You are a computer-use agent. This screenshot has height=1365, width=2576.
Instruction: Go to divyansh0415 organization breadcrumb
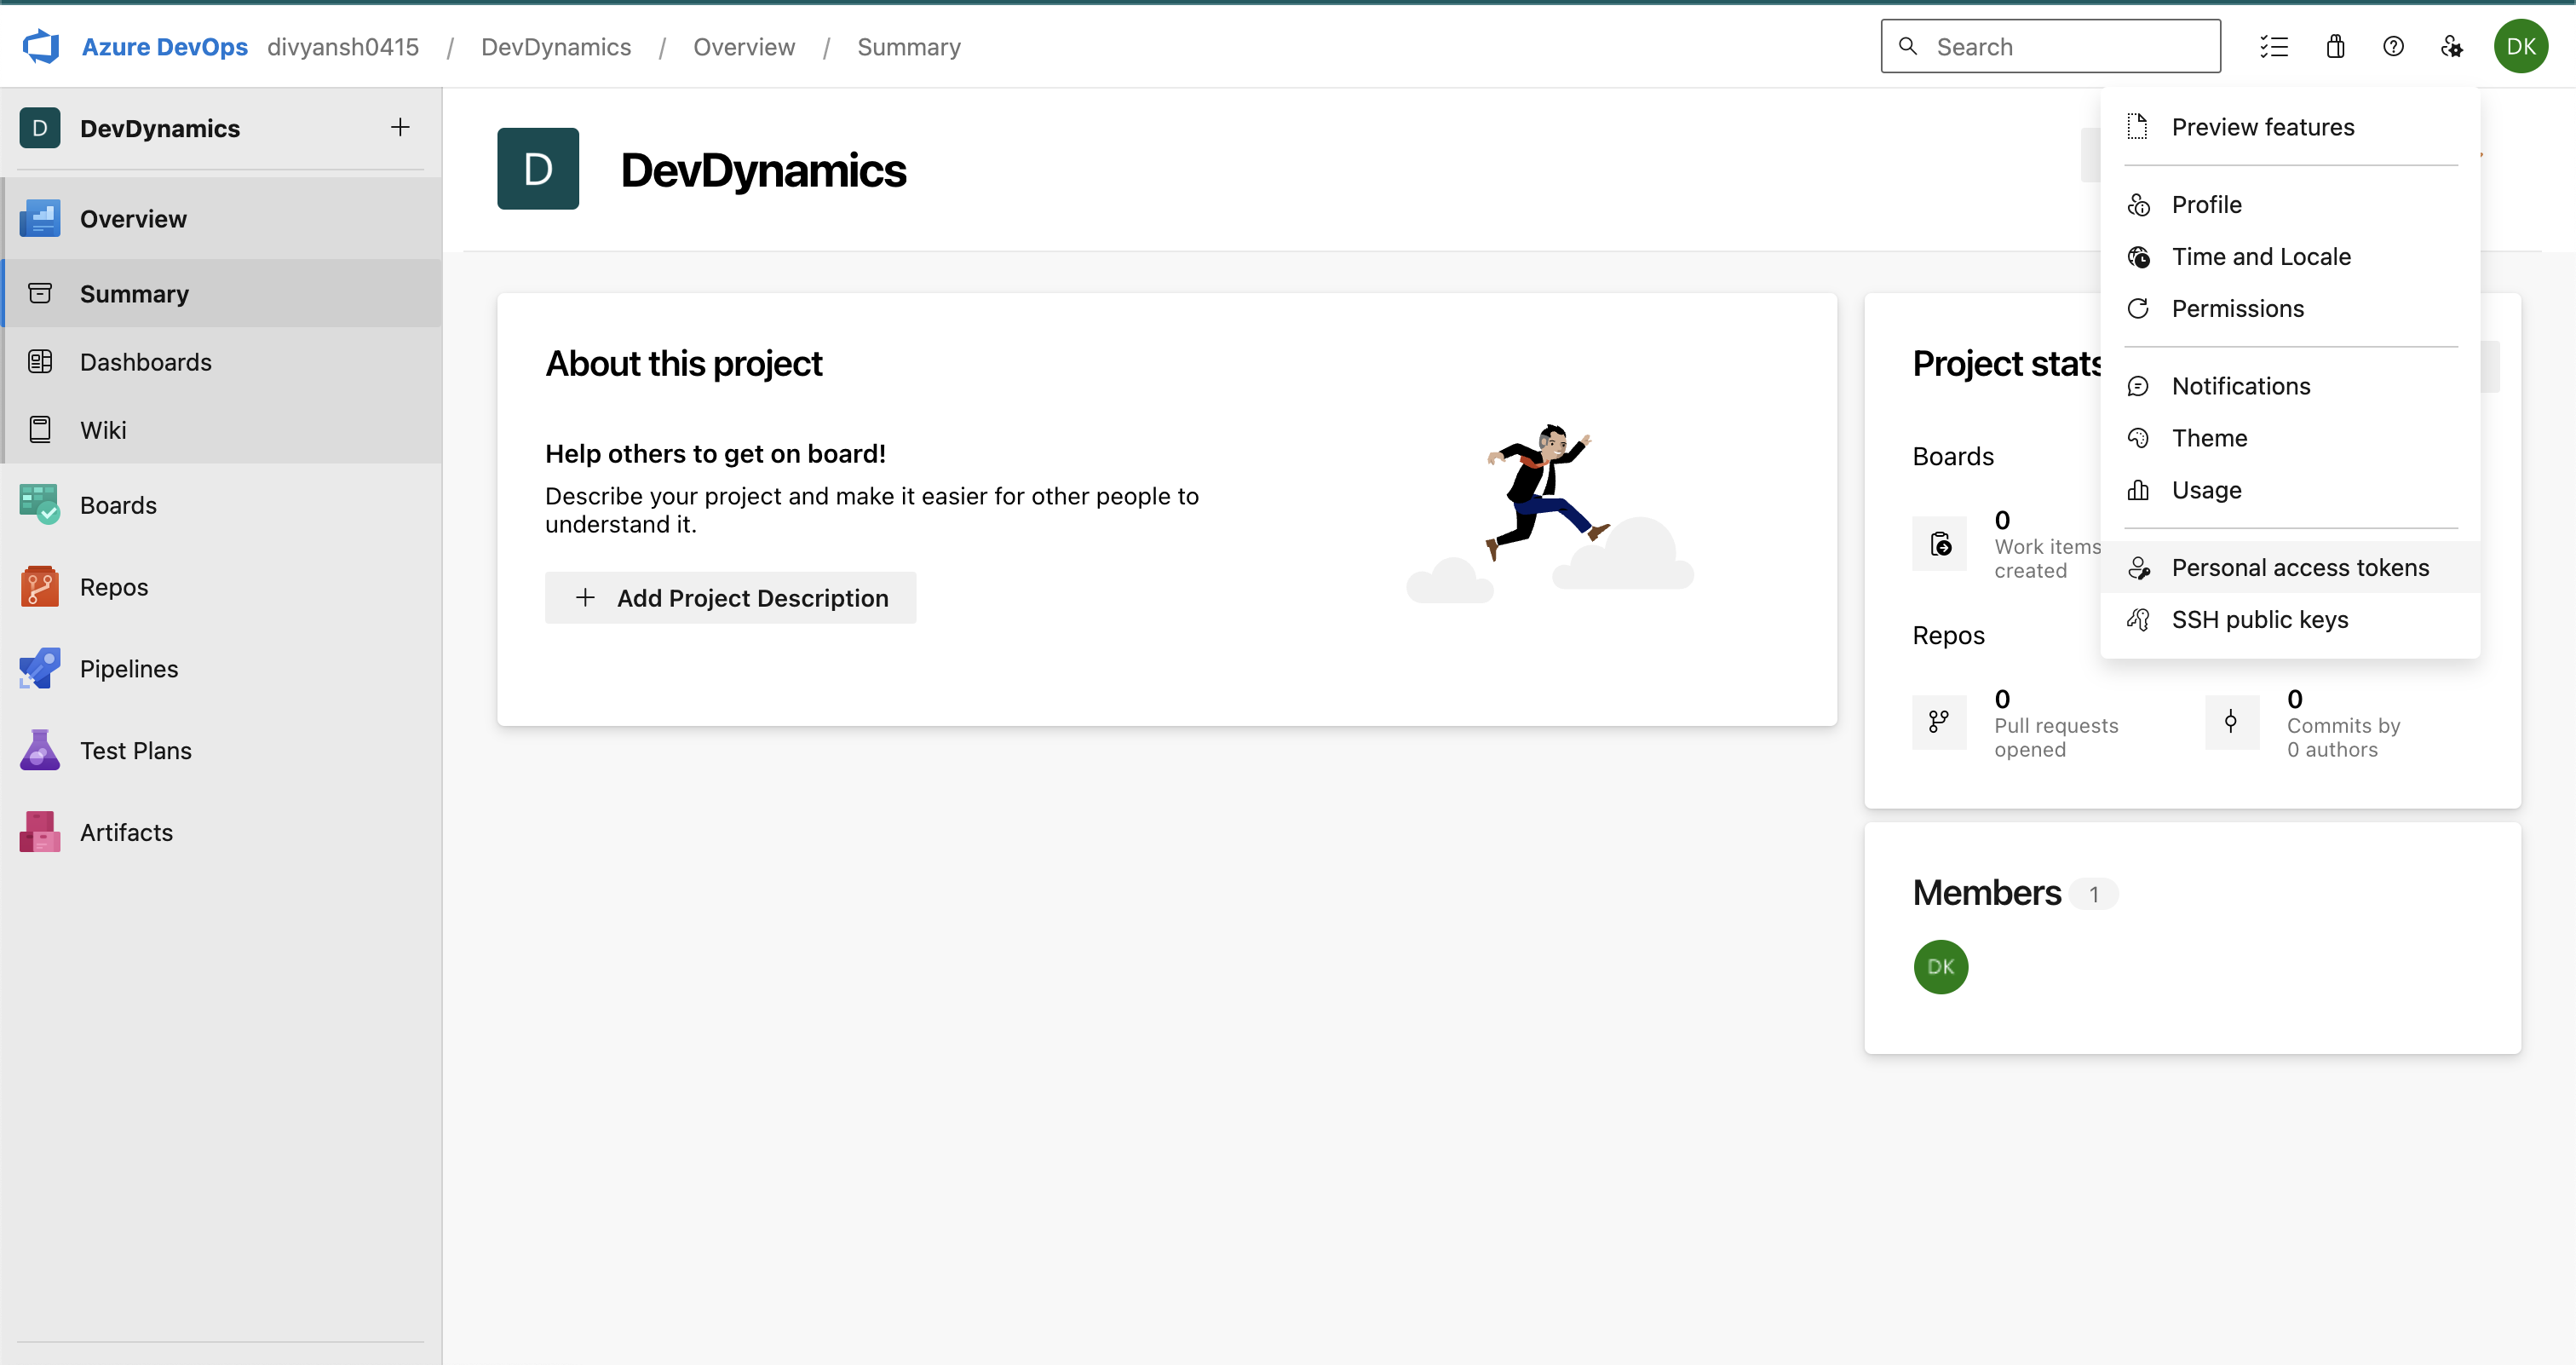(x=343, y=47)
